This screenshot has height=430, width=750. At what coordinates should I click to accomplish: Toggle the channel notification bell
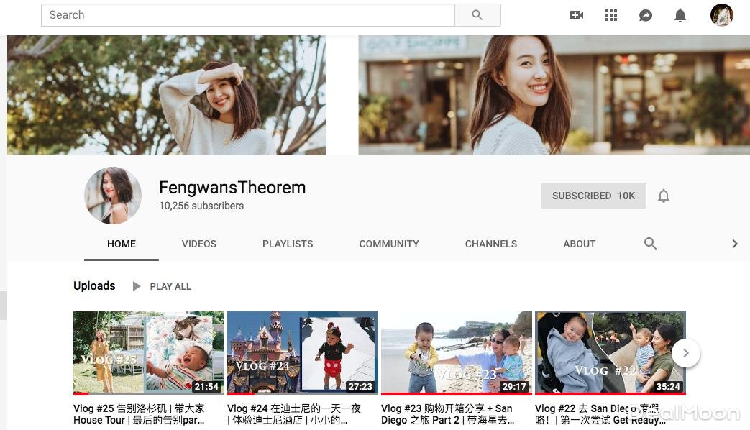[664, 196]
